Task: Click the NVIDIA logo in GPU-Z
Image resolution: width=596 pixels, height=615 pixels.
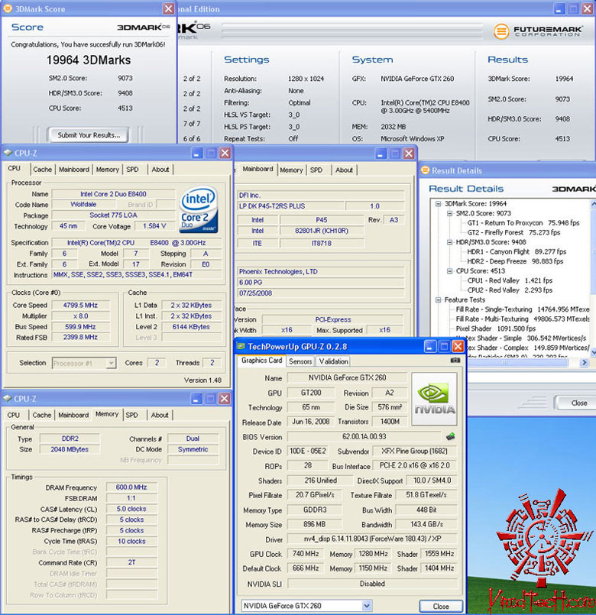Action: (x=434, y=399)
